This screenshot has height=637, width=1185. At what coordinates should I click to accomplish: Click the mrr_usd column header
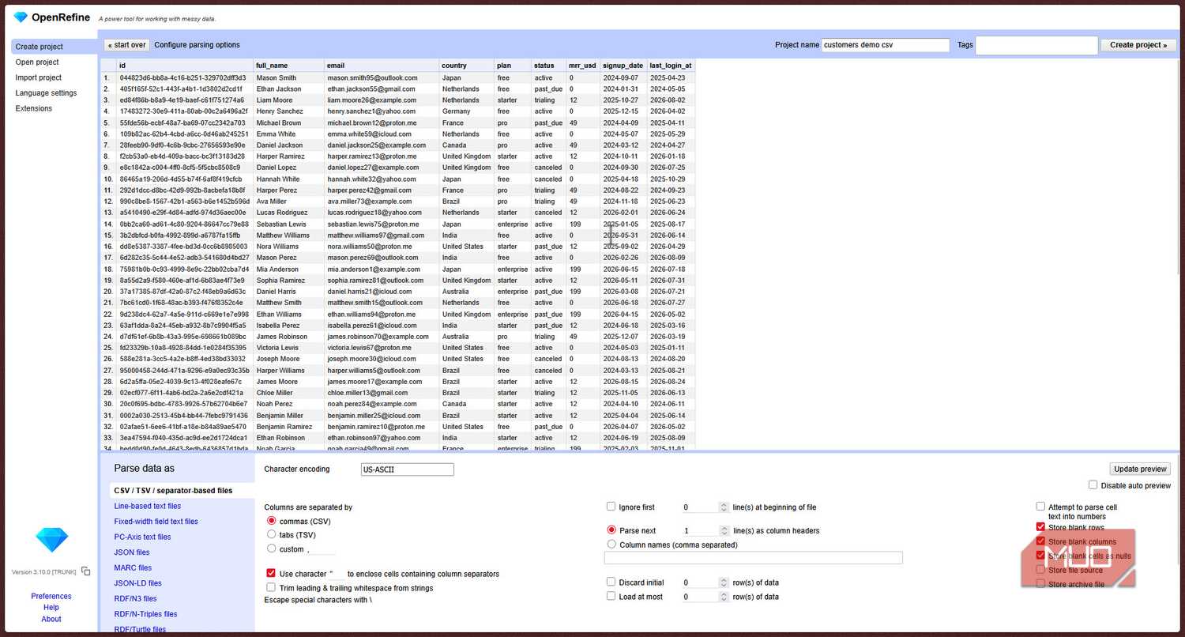(x=583, y=66)
